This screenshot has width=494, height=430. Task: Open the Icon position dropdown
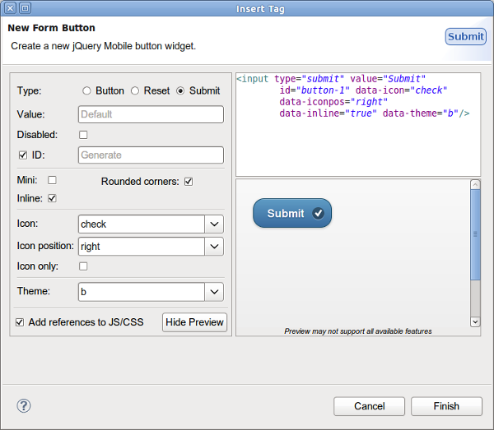point(214,246)
